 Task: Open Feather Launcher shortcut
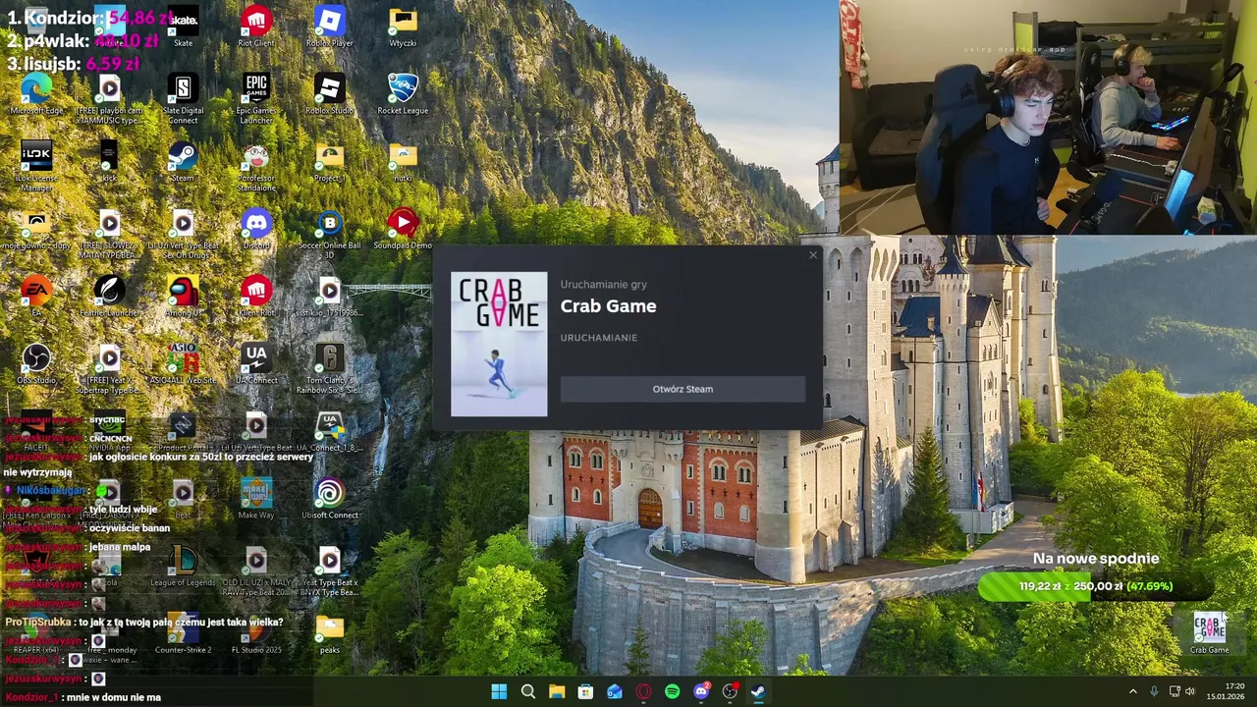(109, 298)
